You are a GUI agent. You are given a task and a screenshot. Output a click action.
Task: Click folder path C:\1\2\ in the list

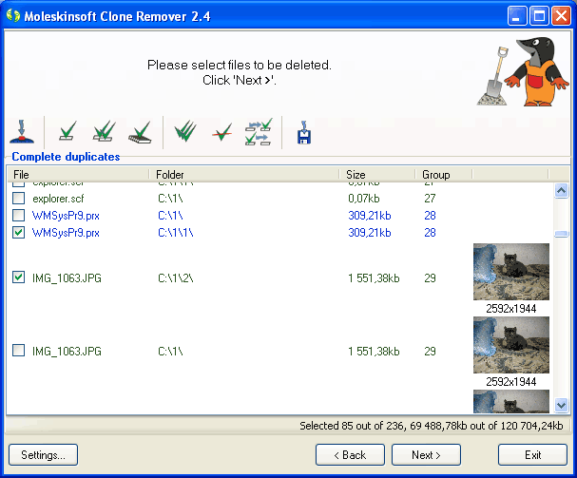pos(176,277)
